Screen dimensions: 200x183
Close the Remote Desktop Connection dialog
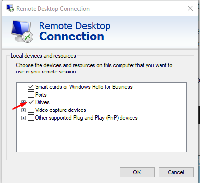point(190,8)
